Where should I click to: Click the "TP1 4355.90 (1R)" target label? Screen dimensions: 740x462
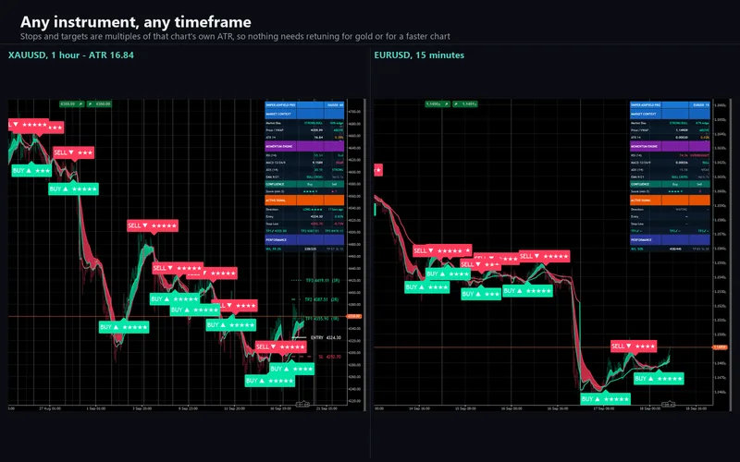[321, 319]
